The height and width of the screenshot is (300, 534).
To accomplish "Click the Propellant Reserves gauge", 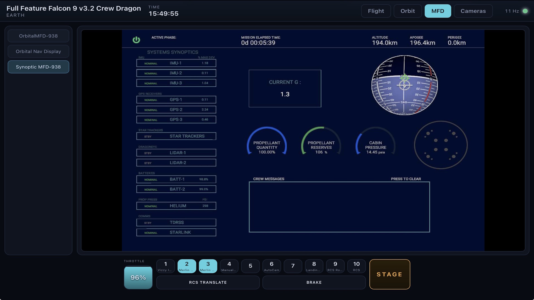I will tap(321, 141).
